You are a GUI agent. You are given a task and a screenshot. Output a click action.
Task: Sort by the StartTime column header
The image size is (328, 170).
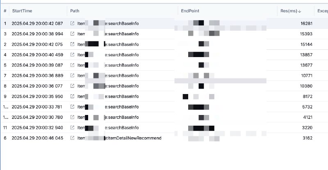point(22,11)
